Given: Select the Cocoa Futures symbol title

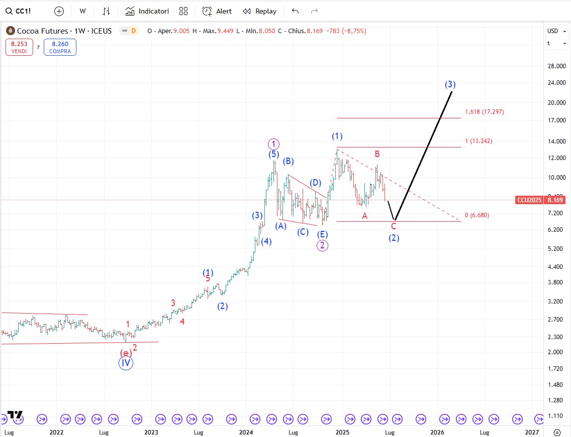Looking at the screenshot, I should [x=64, y=31].
